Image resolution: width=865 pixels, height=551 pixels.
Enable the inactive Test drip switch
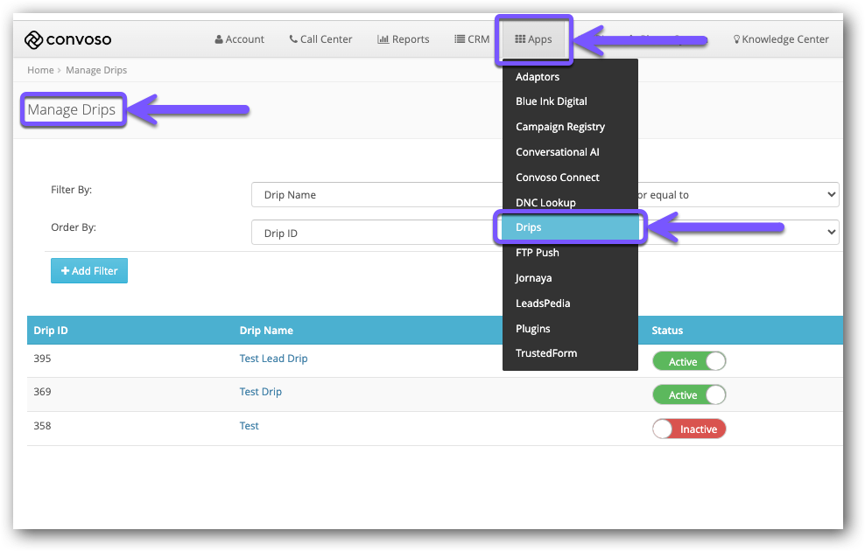[689, 429]
